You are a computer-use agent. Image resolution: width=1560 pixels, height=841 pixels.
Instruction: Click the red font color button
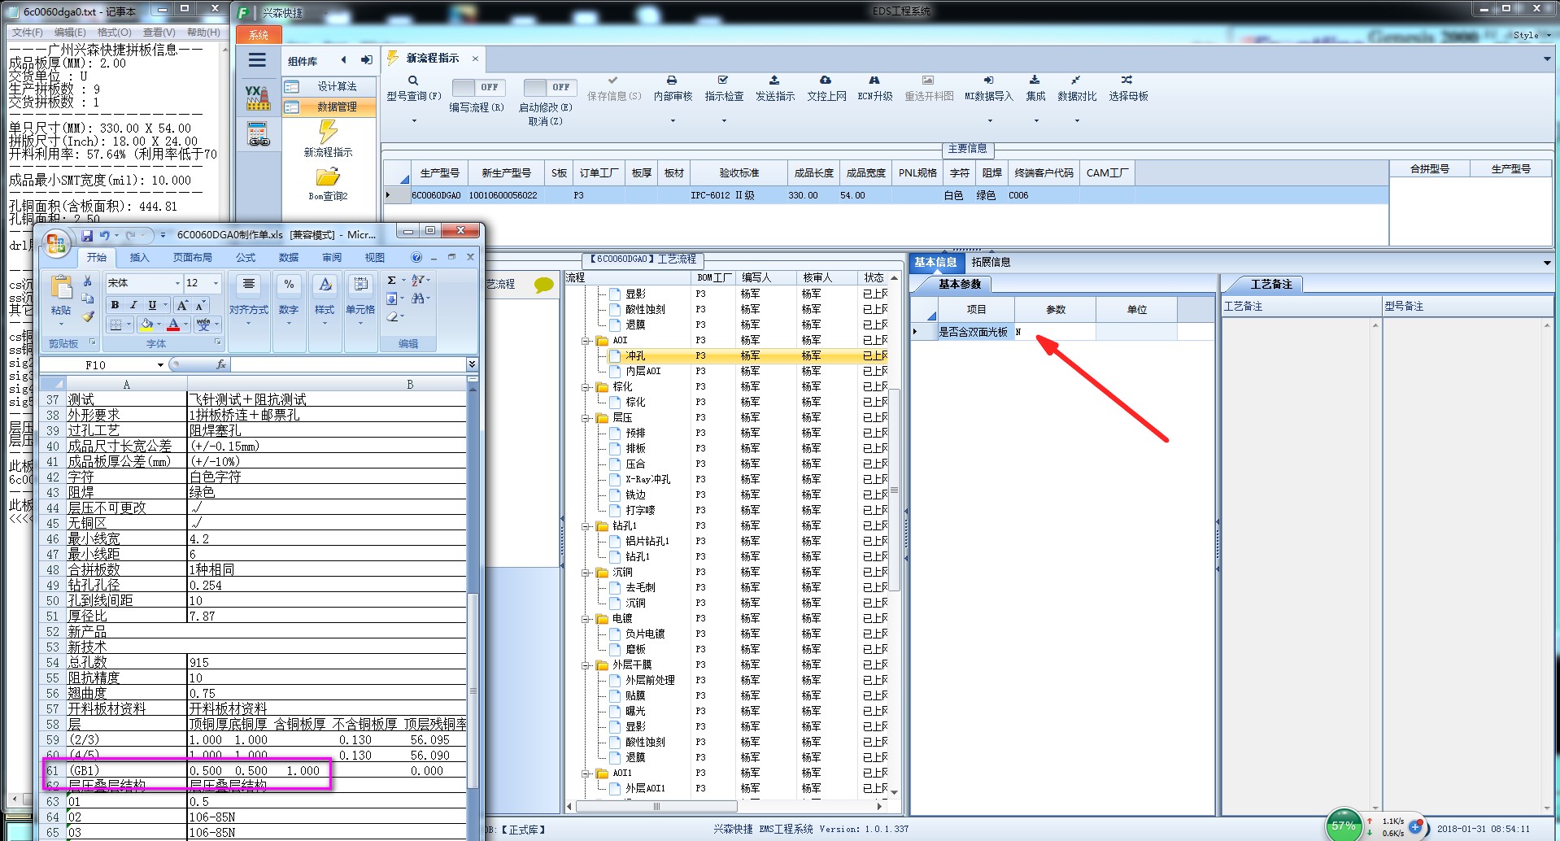point(173,325)
